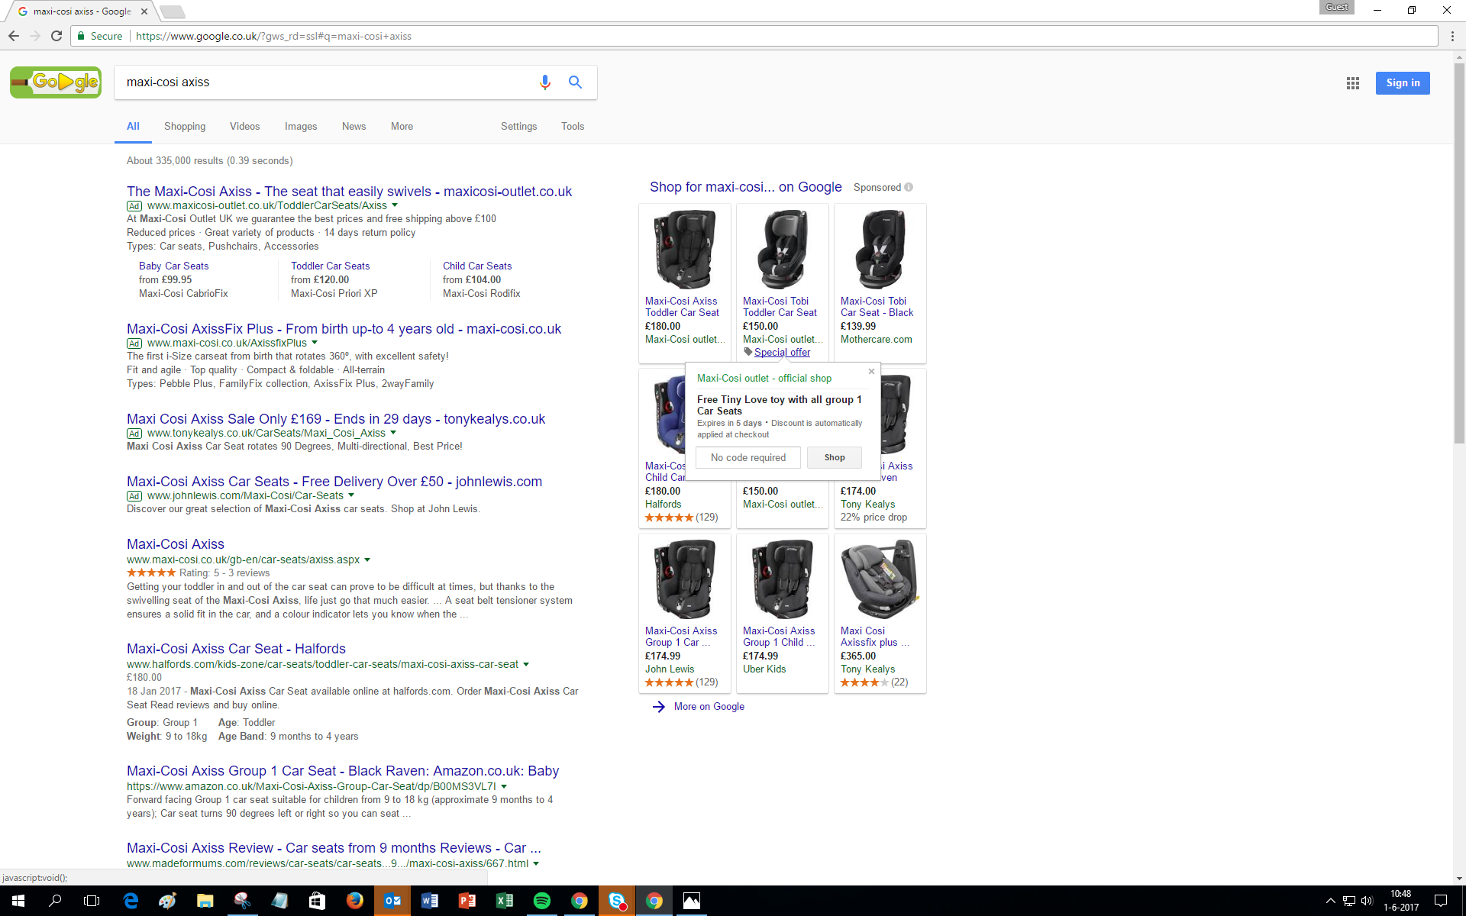Reload the page with refresh icon

pyautogui.click(x=57, y=36)
